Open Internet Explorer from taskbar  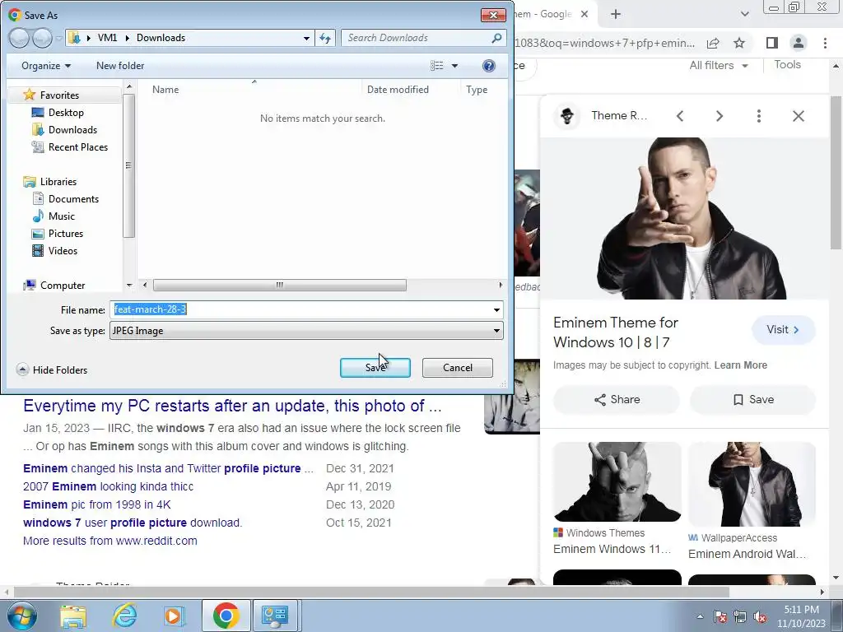point(125,616)
